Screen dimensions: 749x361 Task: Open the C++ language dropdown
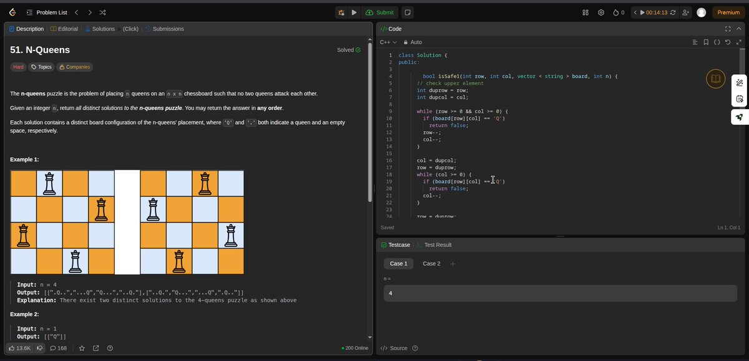[386, 42]
